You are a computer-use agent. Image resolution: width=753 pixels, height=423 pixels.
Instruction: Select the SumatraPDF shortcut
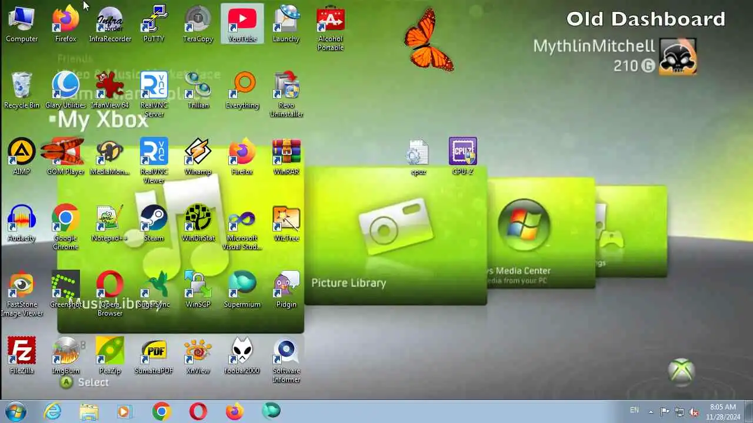(x=154, y=355)
